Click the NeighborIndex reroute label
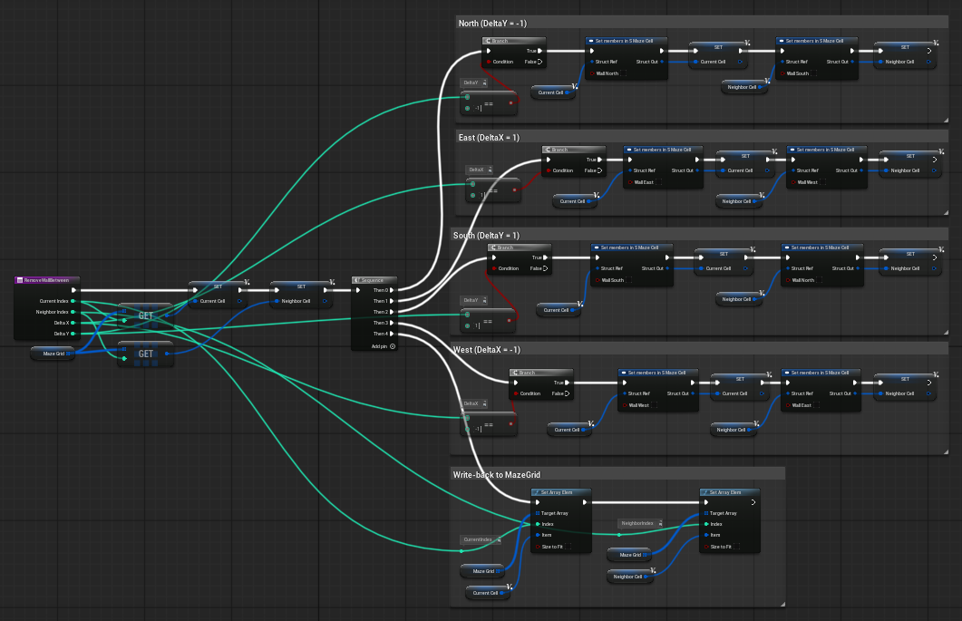This screenshot has width=962, height=621. [640, 523]
